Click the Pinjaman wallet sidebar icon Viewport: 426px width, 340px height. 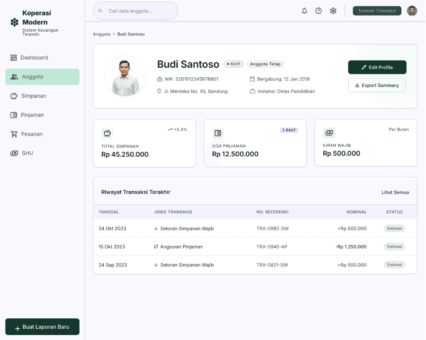pos(14,115)
